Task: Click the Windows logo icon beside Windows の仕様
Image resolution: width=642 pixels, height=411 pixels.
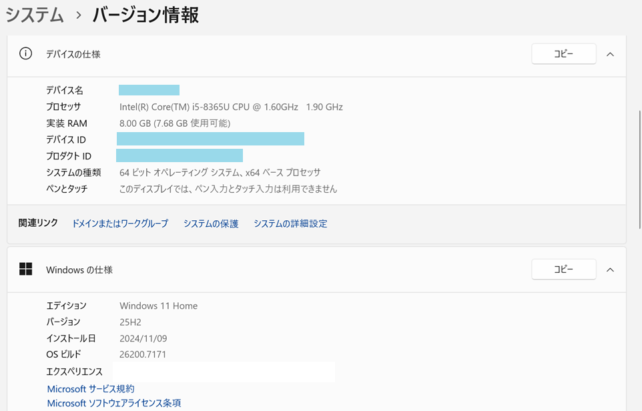Action: tap(25, 269)
